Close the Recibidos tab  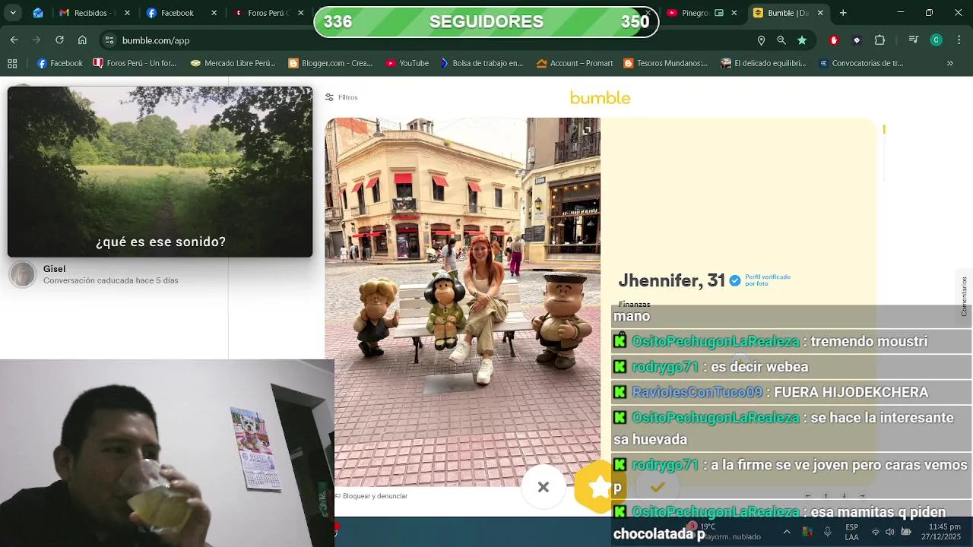click(x=127, y=13)
